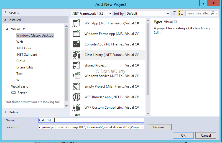The height and width of the screenshot is (143, 222).
Task: Select the Windows Forms App template icon
Action: (76, 34)
